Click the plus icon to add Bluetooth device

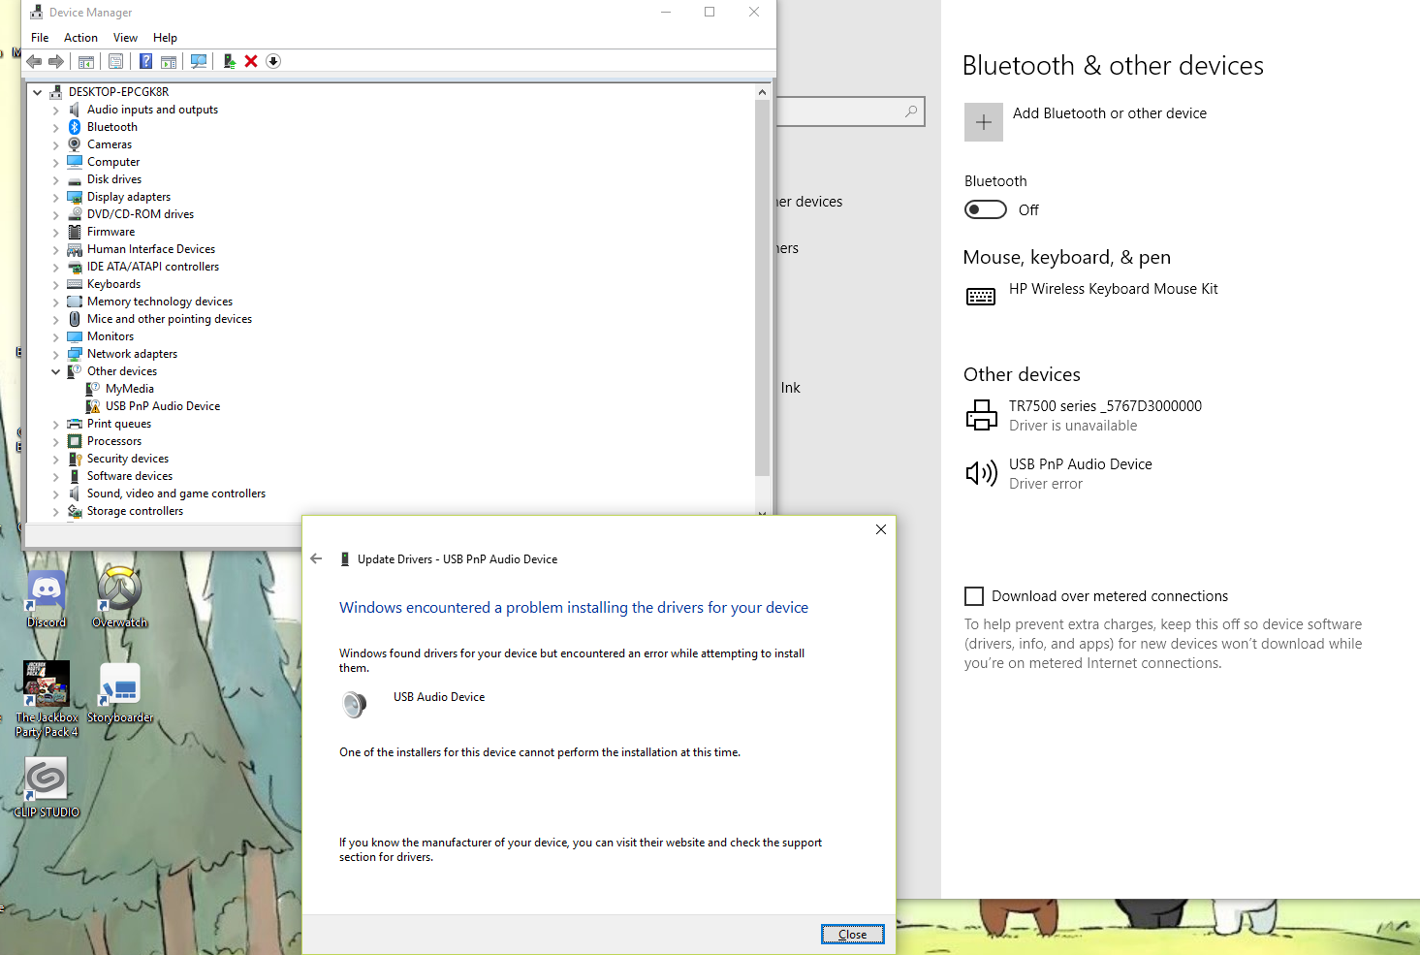pyautogui.click(x=983, y=122)
